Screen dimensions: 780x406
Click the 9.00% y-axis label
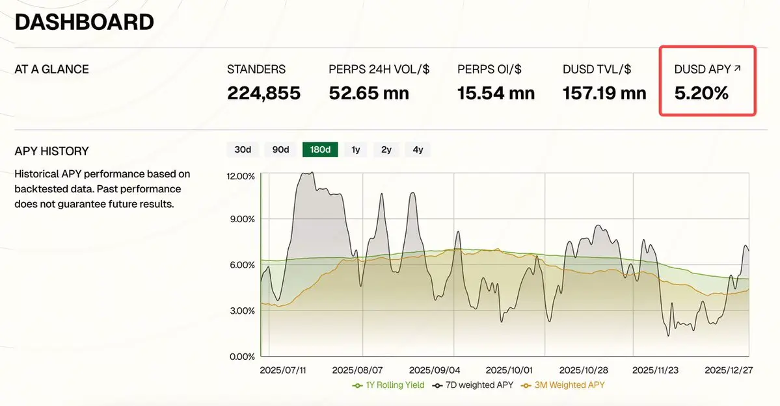pos(242,219)
